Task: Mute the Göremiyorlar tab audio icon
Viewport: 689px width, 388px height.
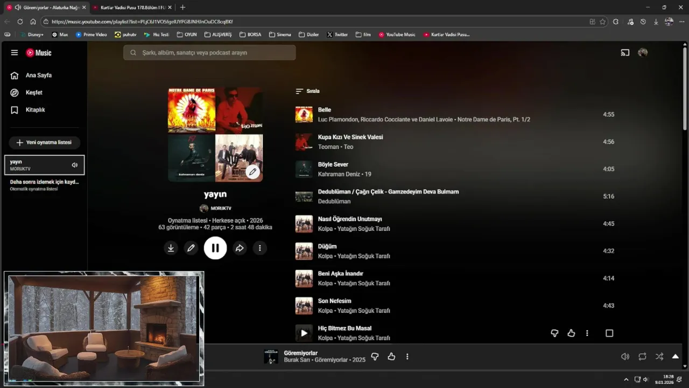Action: tap(18, 8)
